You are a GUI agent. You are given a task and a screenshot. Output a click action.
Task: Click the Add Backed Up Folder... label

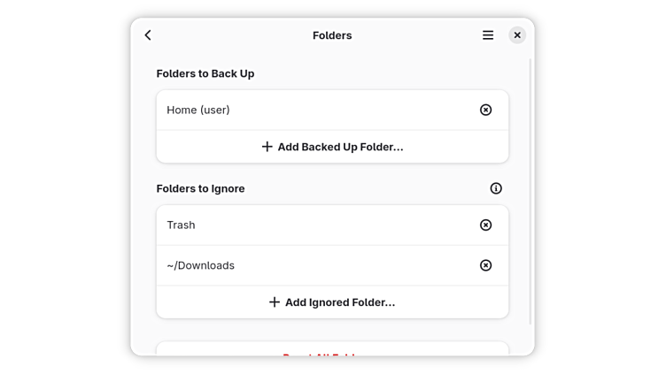point(340,147)
